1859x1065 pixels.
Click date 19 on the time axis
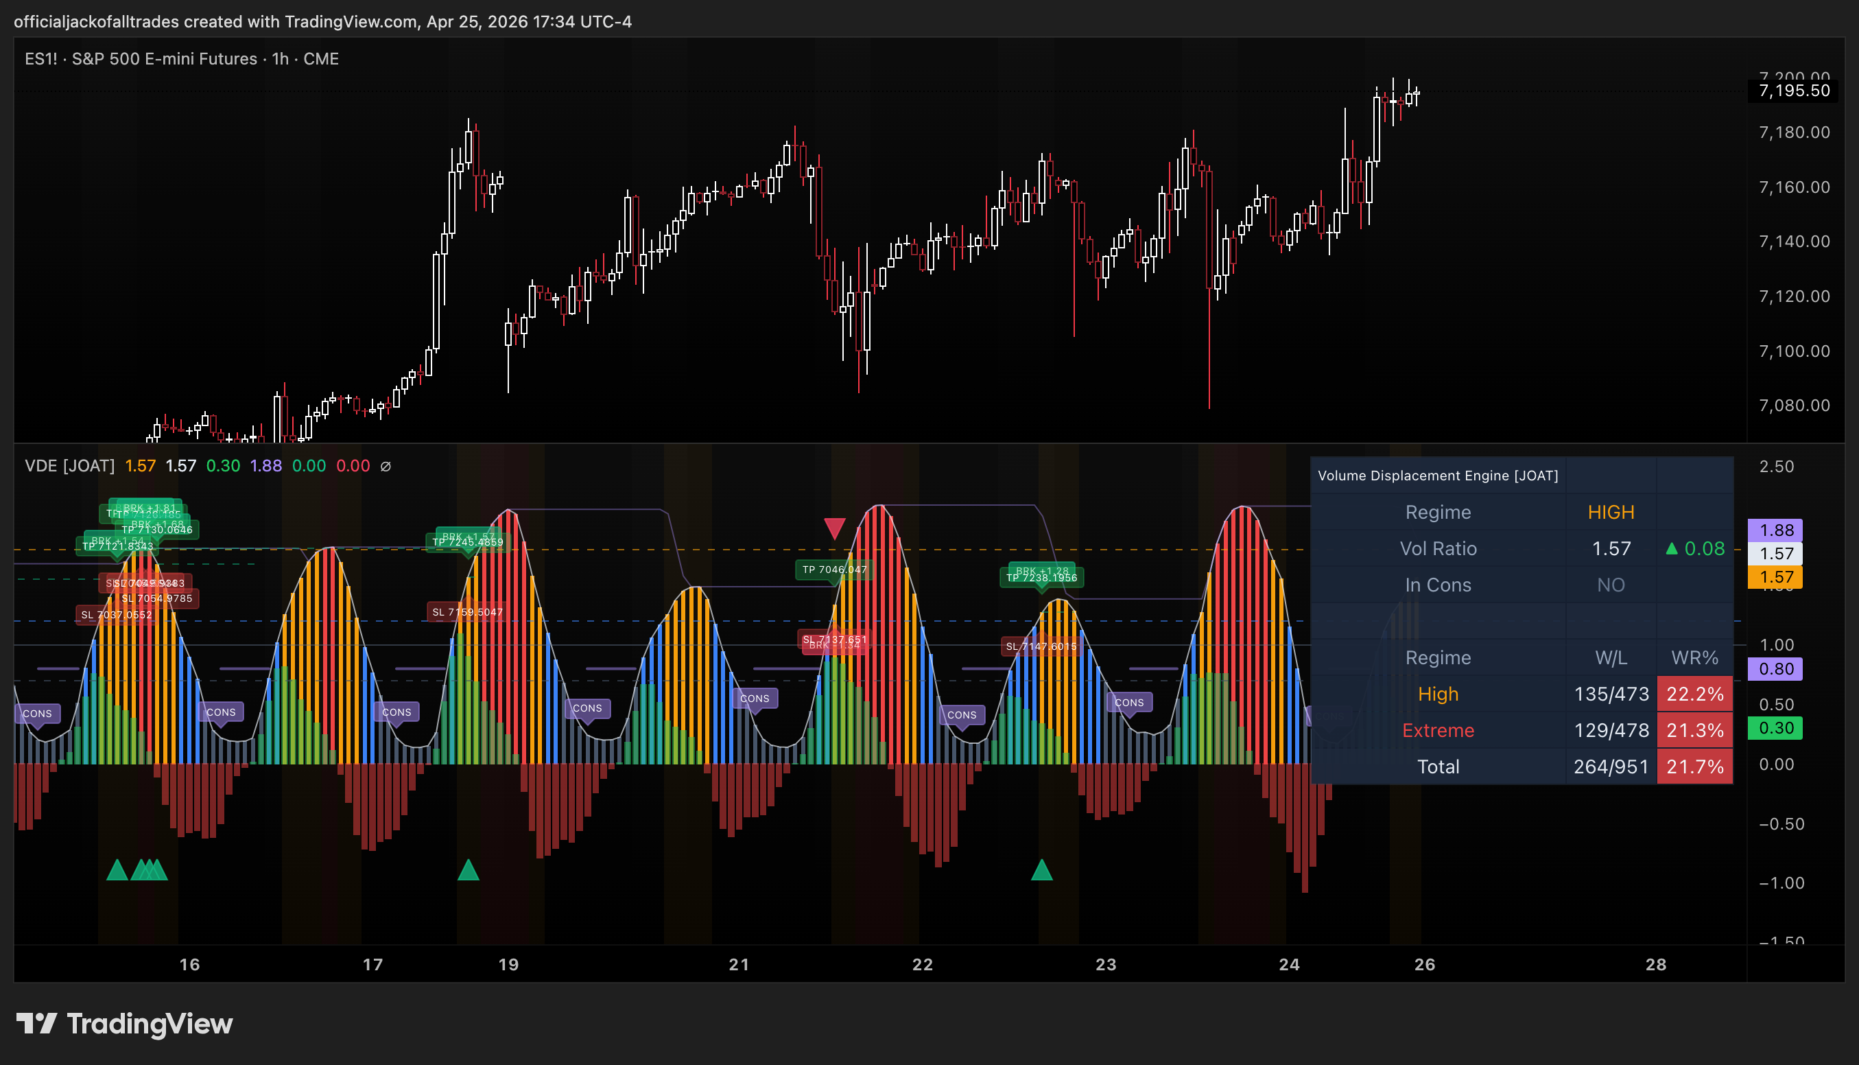coord(508,964)
